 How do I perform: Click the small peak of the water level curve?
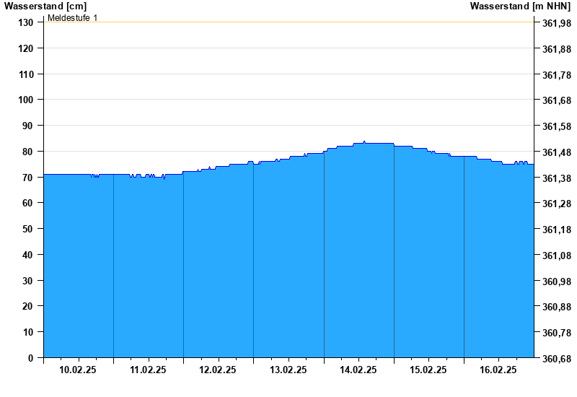click(364, 141)
